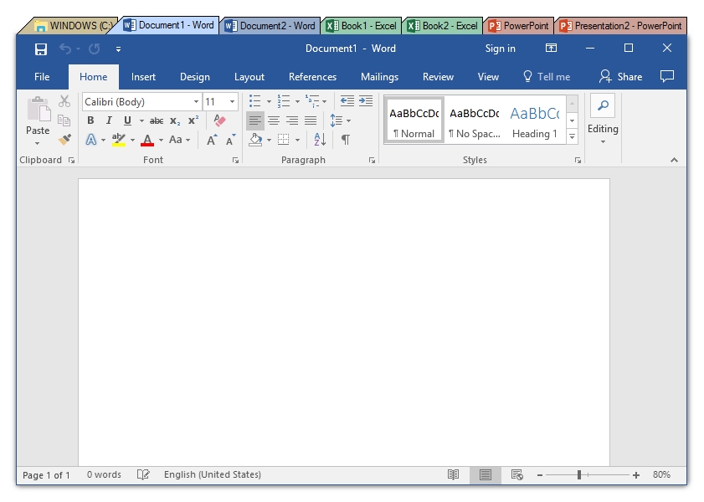The image size is (704, 502).
Task: Click the Text Effects outlined A icon
Action: 91,140
